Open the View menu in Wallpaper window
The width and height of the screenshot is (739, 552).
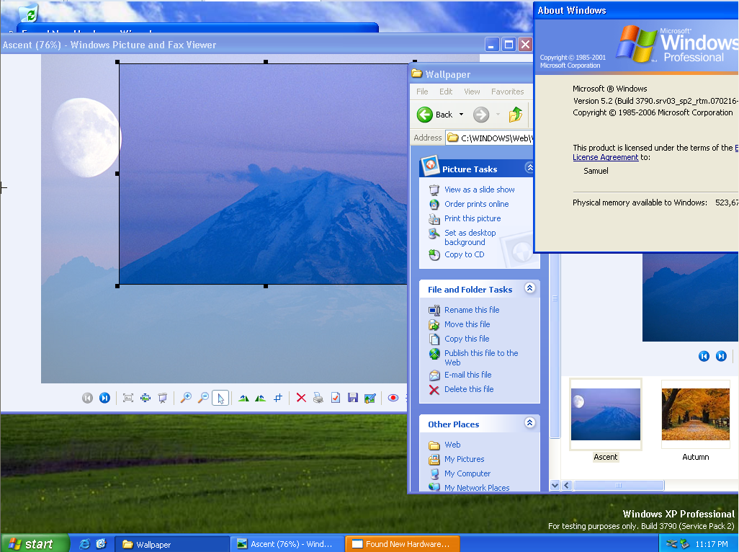472,92
